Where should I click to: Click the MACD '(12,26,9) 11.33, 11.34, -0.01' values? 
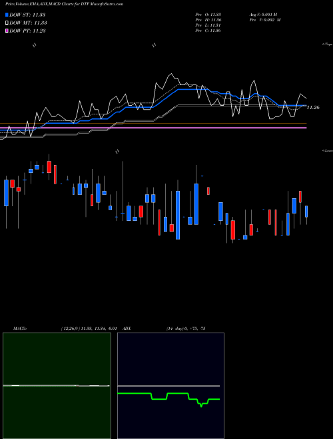pyautogui.click(x=89, y=329)
